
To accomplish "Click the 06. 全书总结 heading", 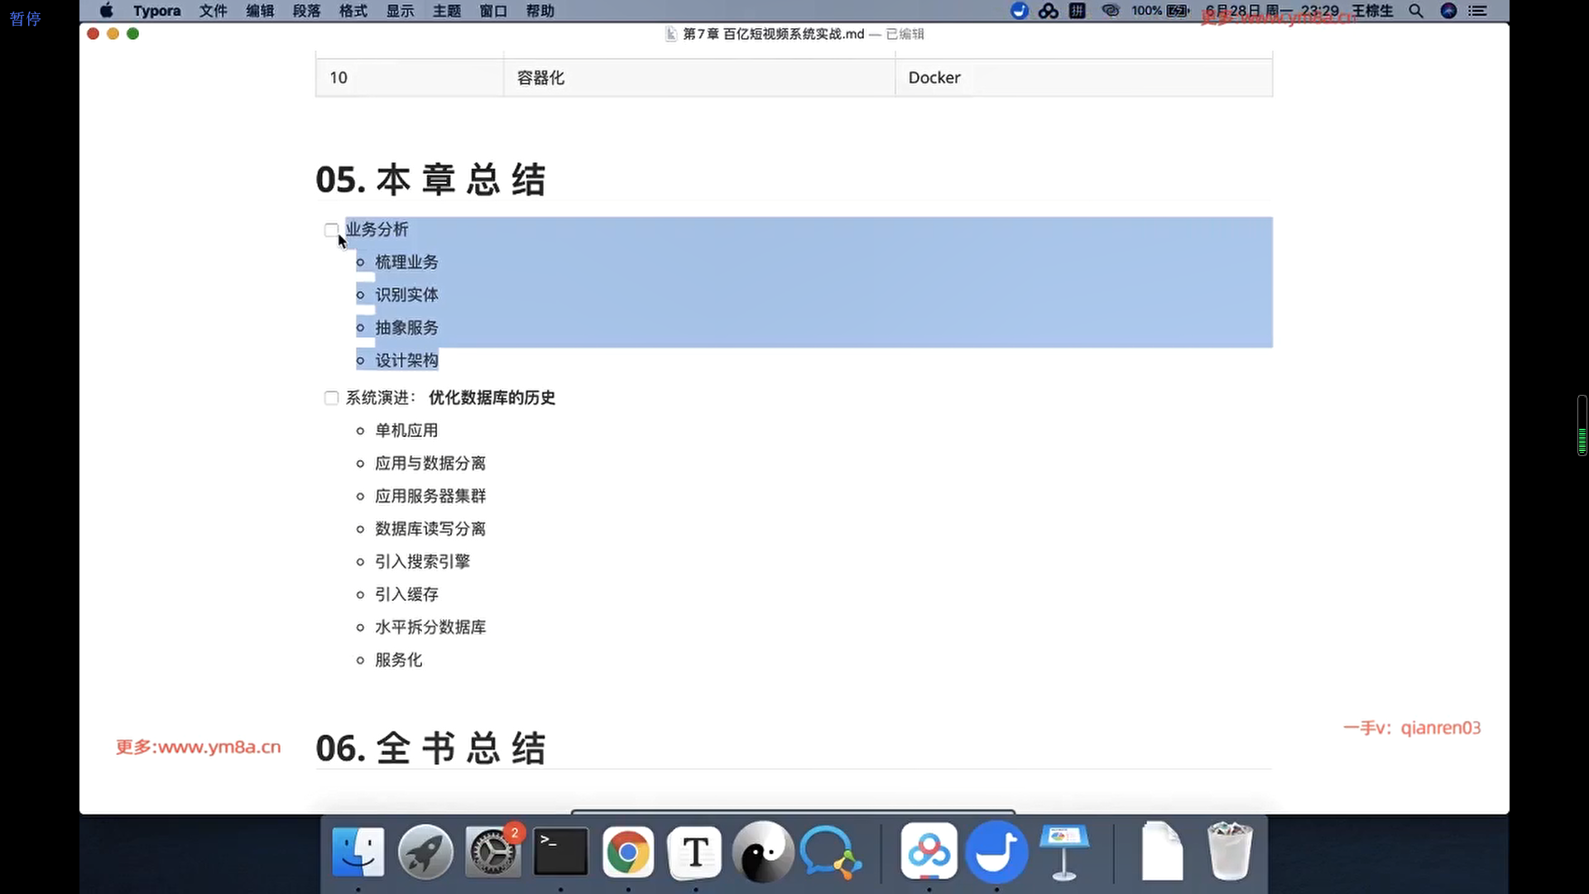I will pyautogui.click(x=430, y=748).
